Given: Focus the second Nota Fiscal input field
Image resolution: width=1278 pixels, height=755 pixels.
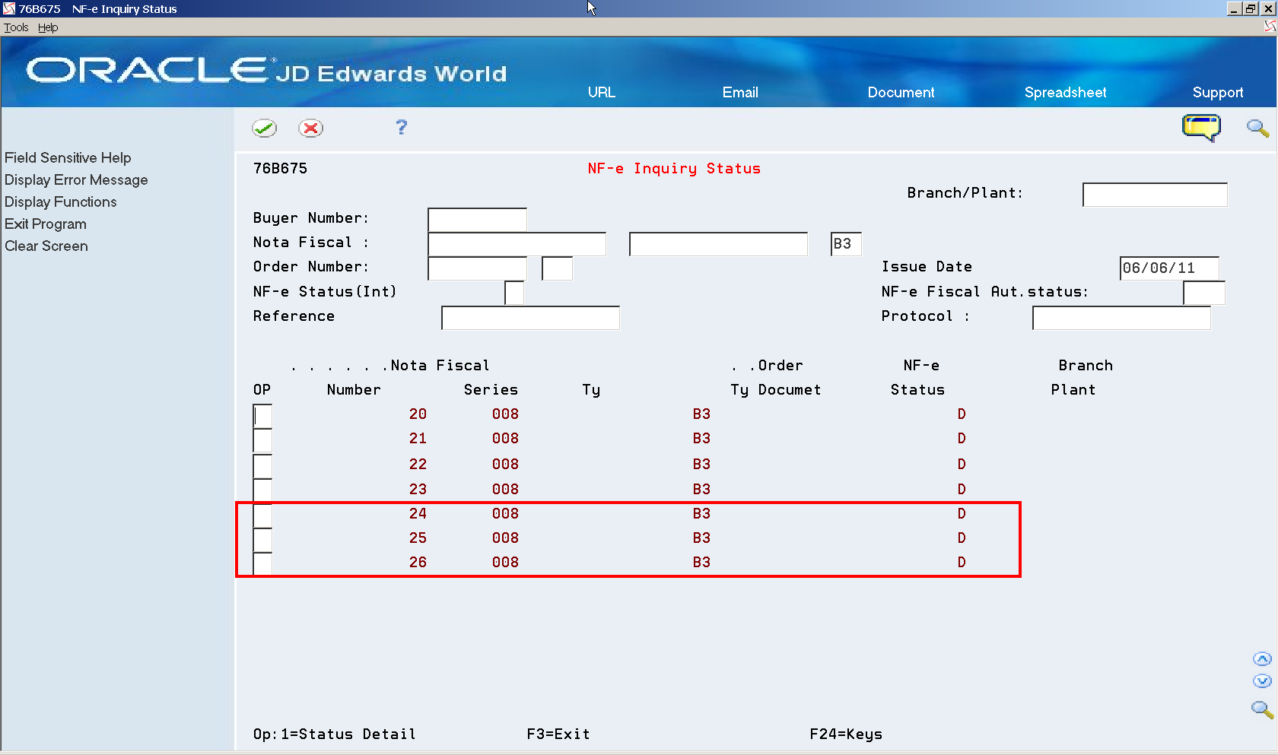Looking at the screenshot, I should (718, 244).
